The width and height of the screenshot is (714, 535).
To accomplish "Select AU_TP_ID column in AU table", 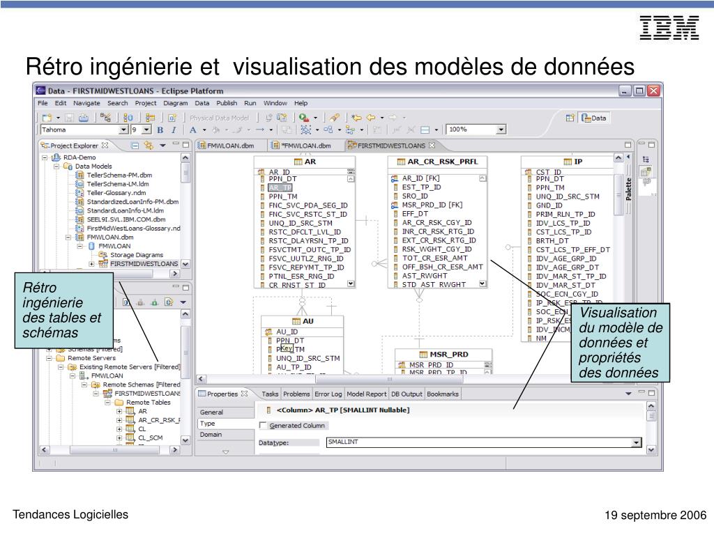I will (294, 367).
